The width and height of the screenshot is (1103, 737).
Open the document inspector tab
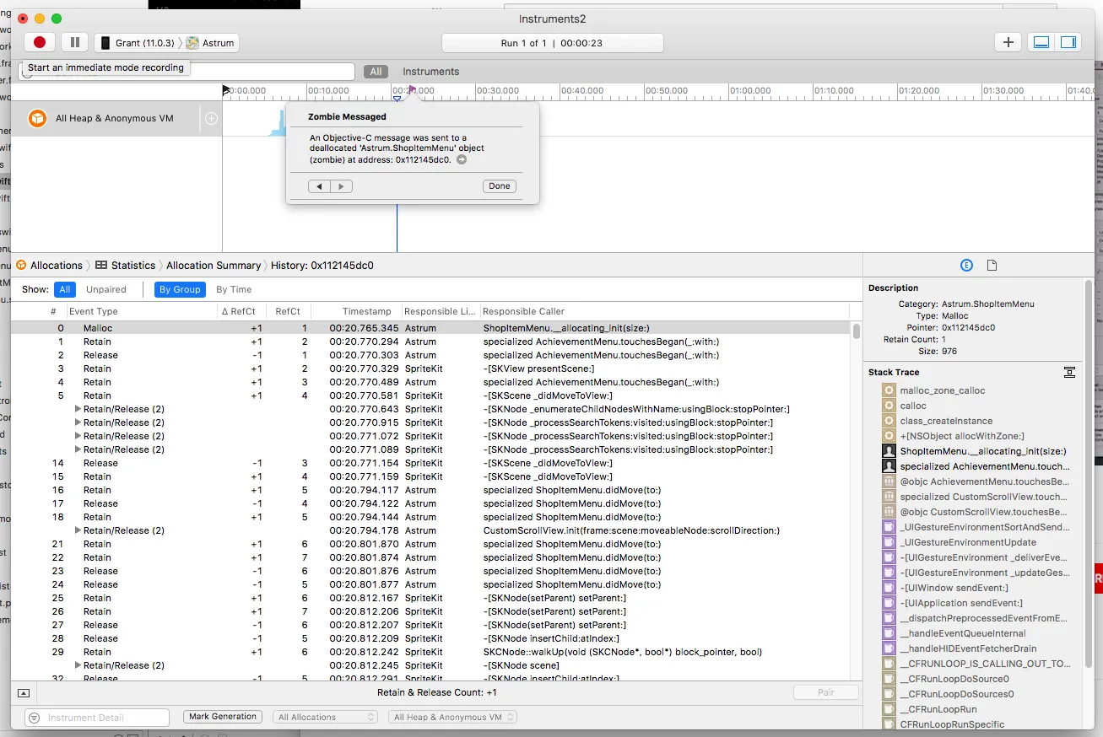tap(992, 266)
